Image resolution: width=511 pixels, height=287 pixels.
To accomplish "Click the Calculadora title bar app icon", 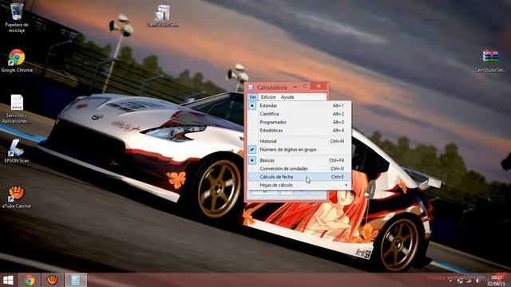I will tap(251, 87).
